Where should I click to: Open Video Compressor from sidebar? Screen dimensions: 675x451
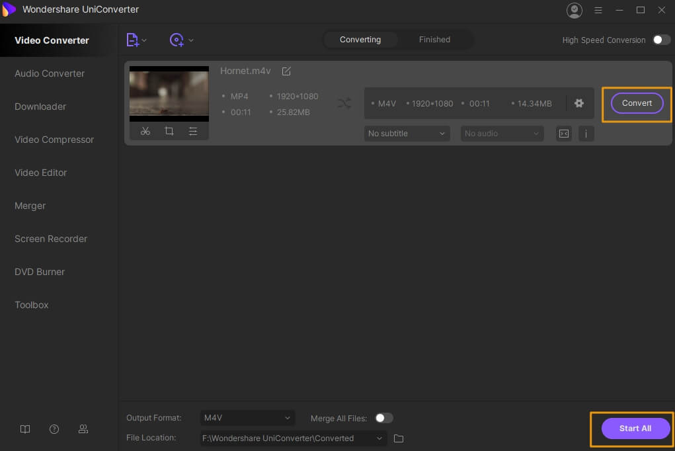coord(54,140)
